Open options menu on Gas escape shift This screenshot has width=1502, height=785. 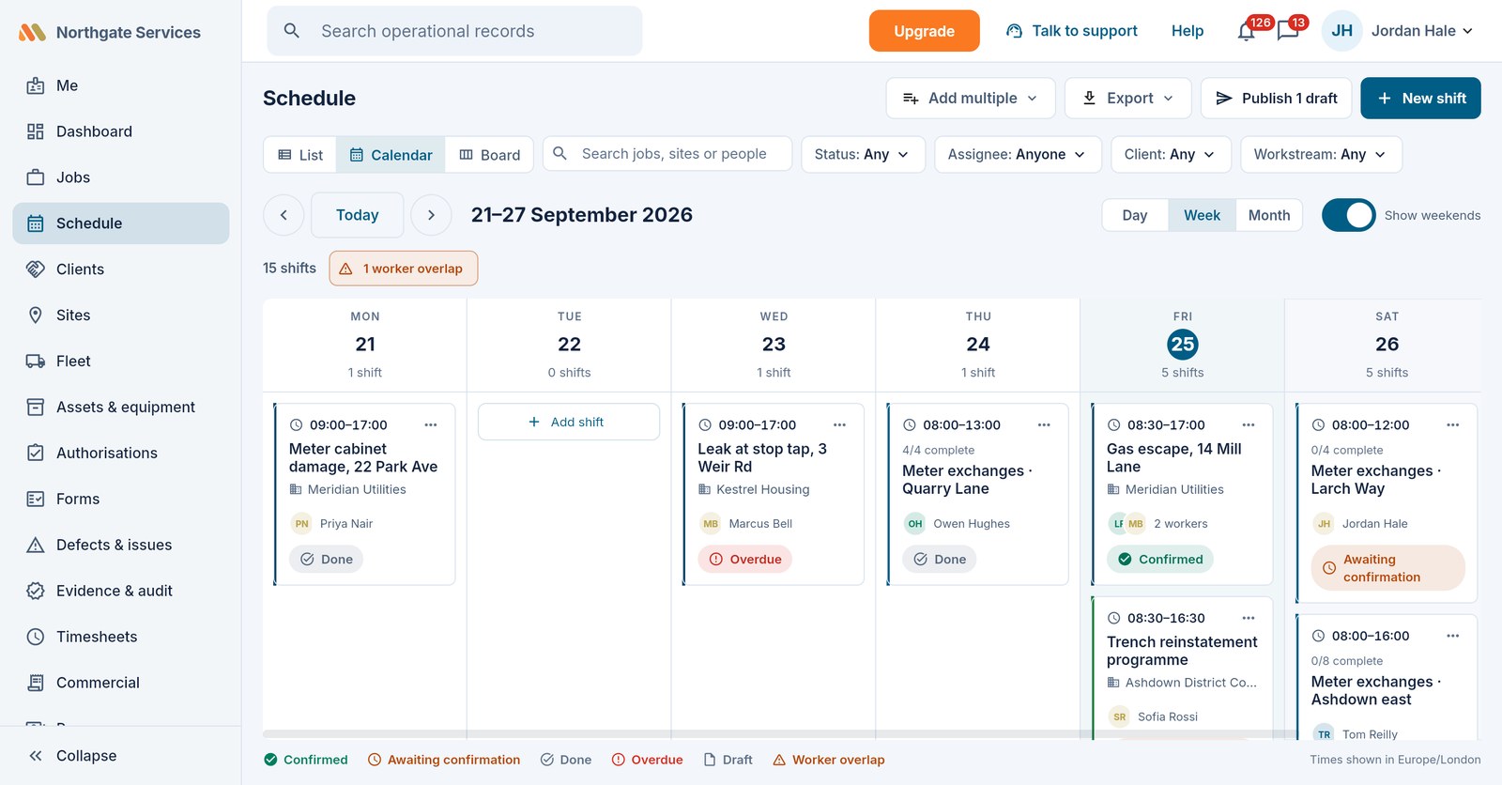click(1249, 424)
